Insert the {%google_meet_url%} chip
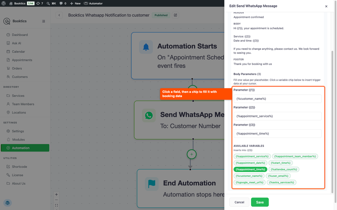The width and height of the screenshot is (337, 210). pyautogui.click(x=249, y=182)
